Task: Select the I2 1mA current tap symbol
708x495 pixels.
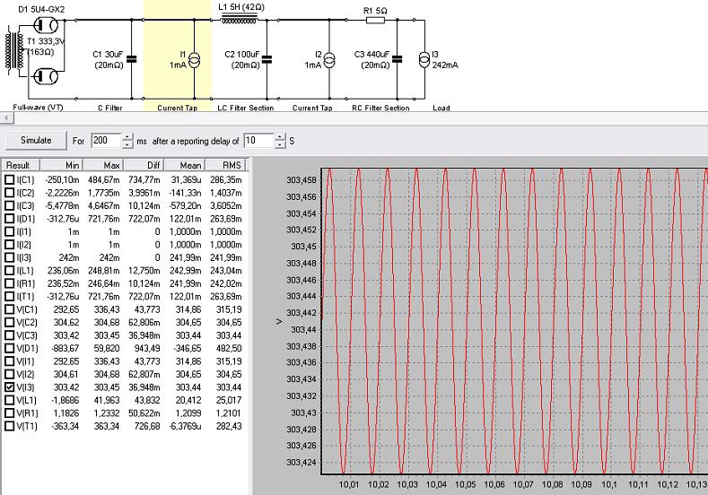Action: 328,60
